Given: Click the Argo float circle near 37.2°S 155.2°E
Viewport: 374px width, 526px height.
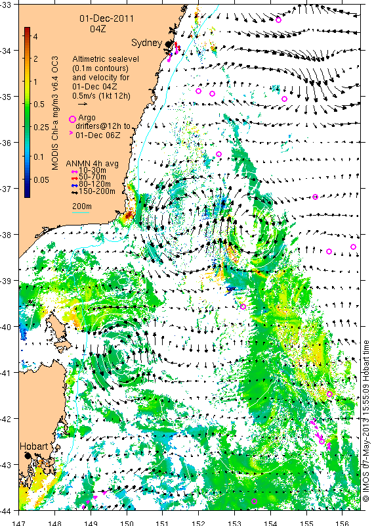Looking at the screenshot, I should [315, 197].
